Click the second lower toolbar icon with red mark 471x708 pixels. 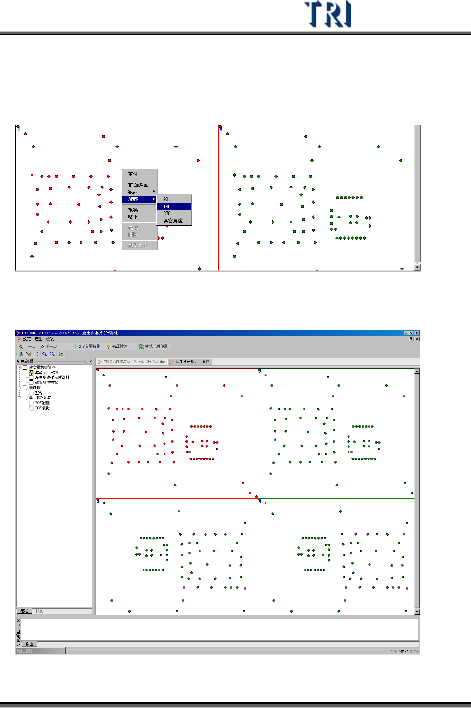[x=28, y=354]
